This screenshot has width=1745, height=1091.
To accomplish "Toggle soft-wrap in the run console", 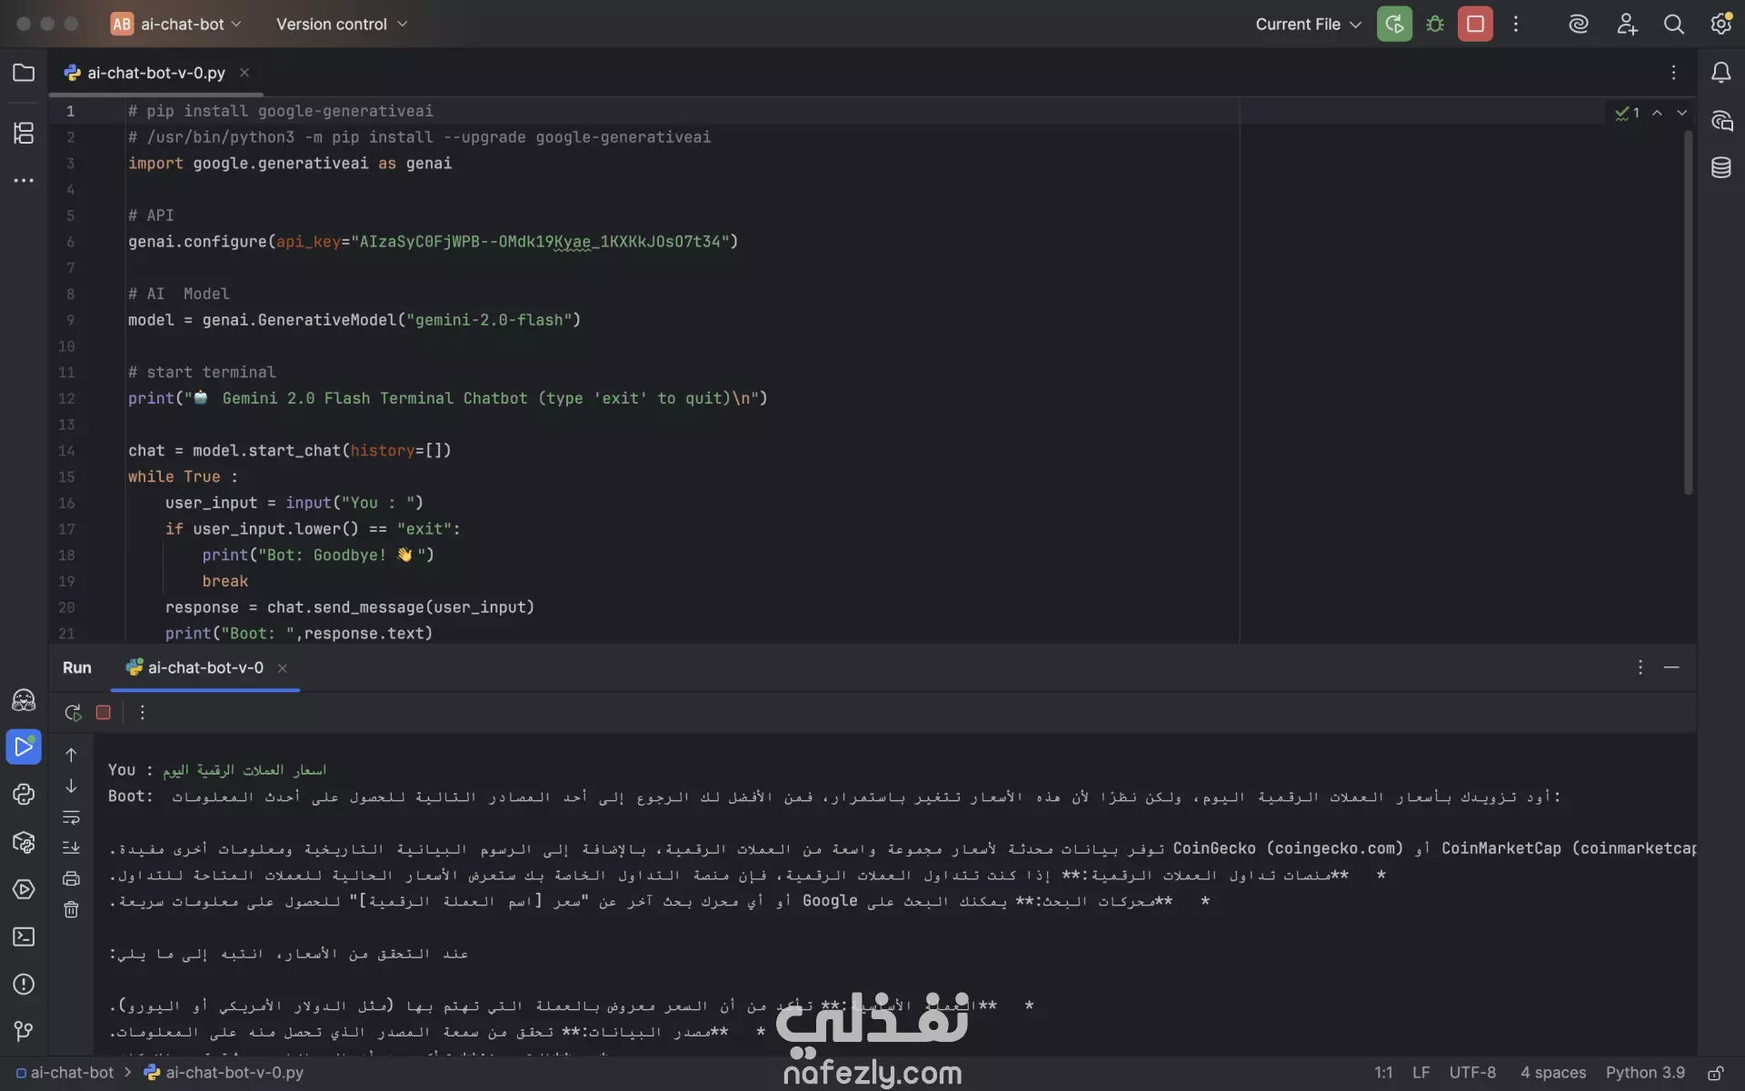I will click(x=71, y=816).
